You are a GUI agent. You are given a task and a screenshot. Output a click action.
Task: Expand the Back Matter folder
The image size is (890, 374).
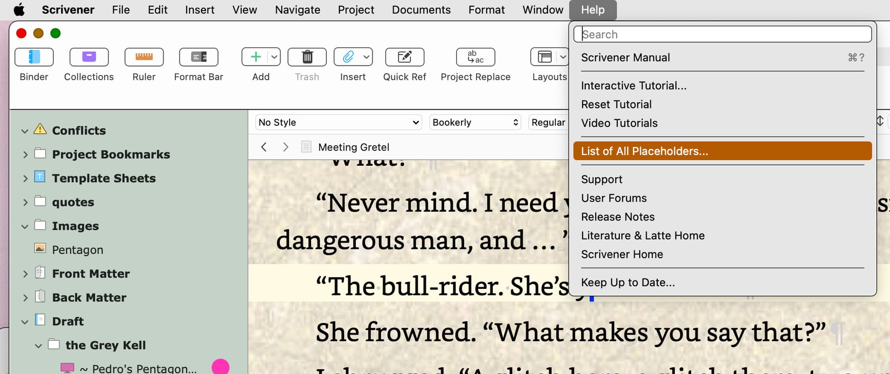pyautogui.click(x=25, y=298)
